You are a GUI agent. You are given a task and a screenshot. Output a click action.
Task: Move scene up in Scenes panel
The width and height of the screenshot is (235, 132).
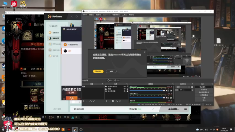click(x=90, y=101)
